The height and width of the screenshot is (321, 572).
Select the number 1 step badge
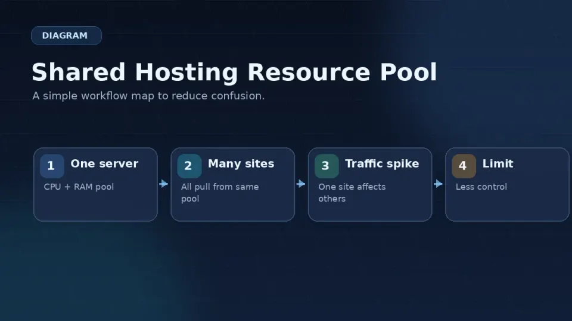pyautogui.click(x=52, y=166)
